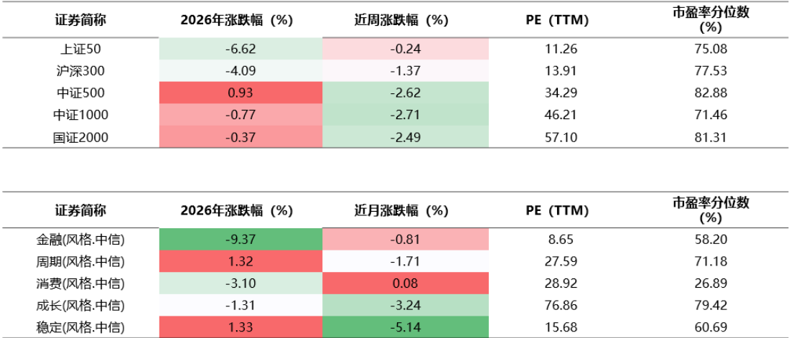Select the 国证2000 row label
The image size is (794, 338).
pos(80,137)
